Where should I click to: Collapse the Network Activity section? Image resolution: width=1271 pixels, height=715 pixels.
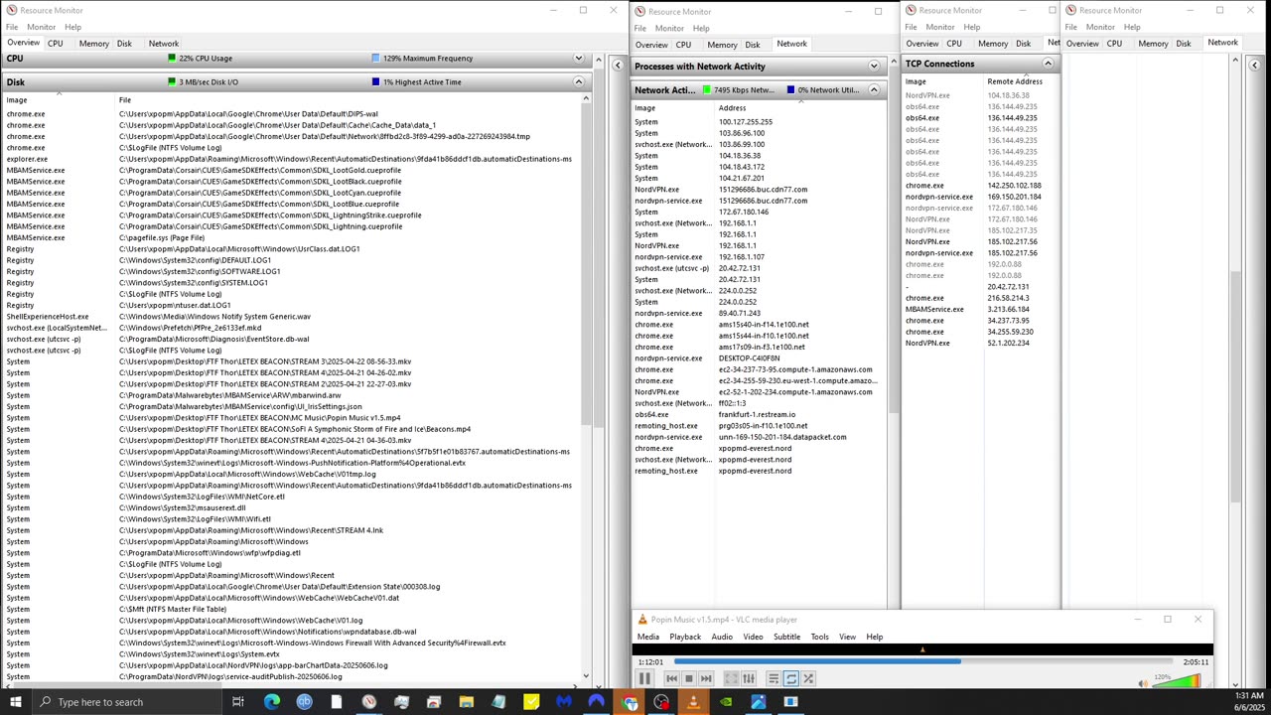[874, 90]
